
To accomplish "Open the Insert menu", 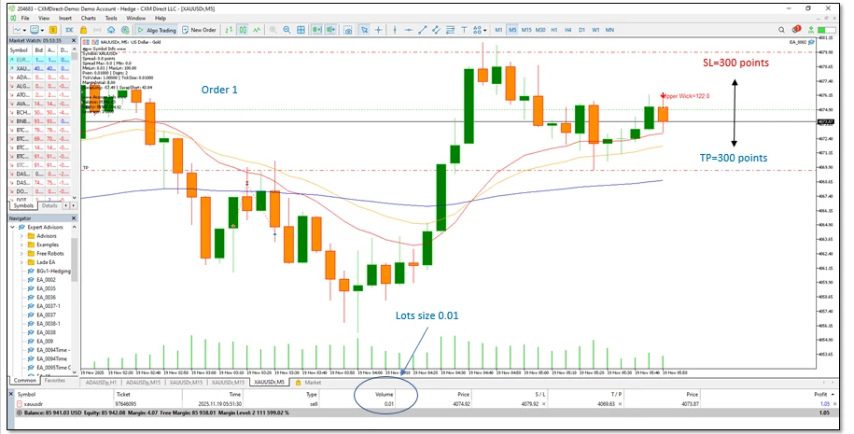I will click(64, 18).
